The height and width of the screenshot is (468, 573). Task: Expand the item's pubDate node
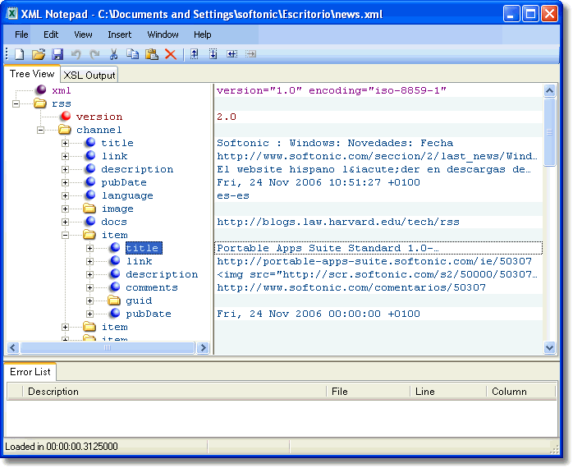click(90, 314)
